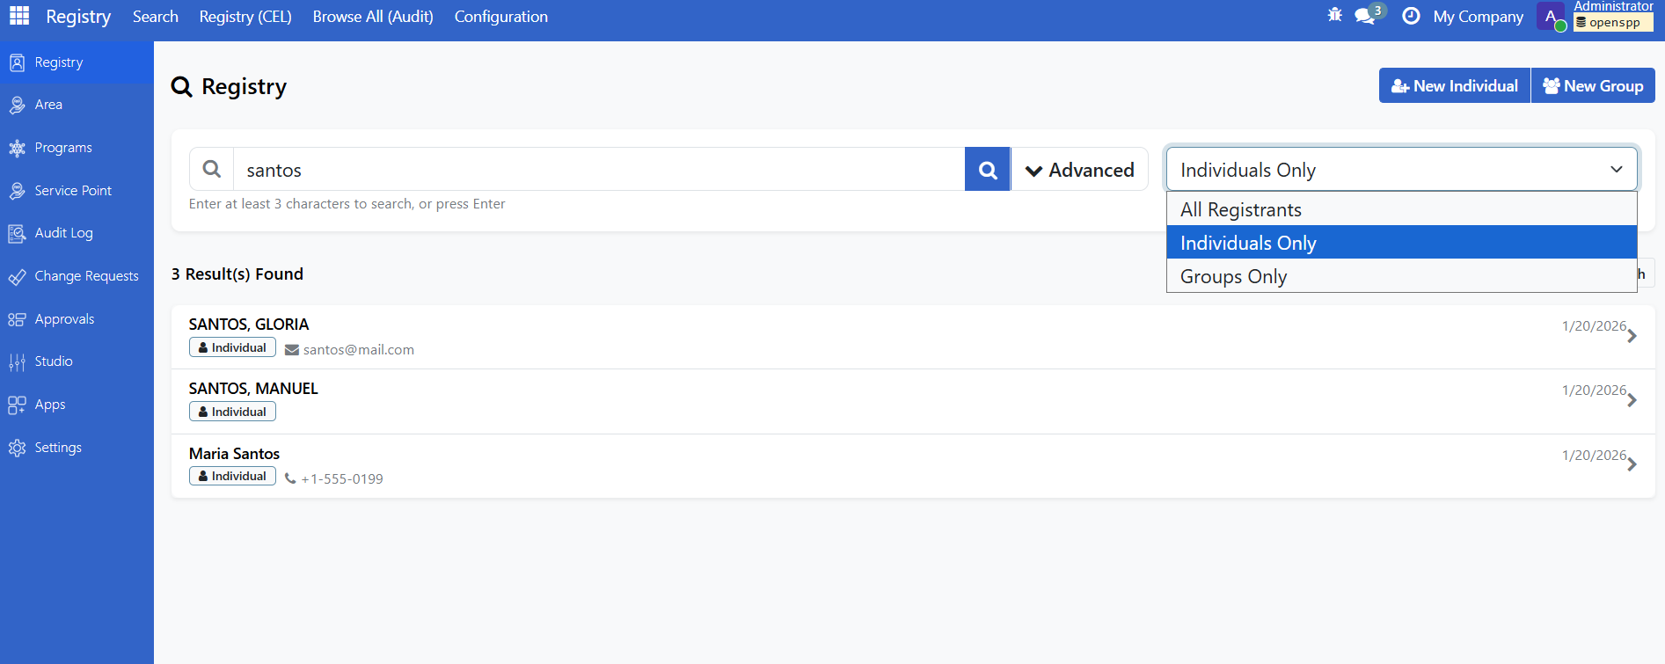Click the envelope icon beside santos@mail.com

point(292,350)
